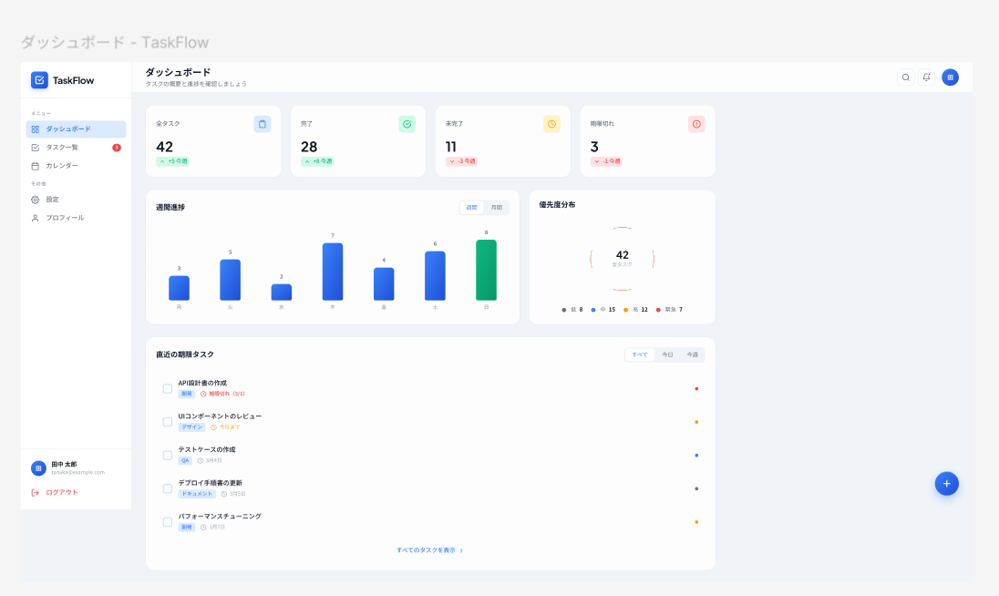Click the TaskFlow logo icon
Image resolution: width=999 pixels, height=596 pixels.
pyautogui.click(x=39, y=80)
